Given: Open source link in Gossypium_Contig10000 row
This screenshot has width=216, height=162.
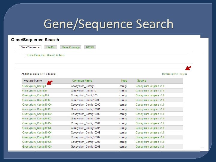Looking at the screenshot, I should 150,105.
